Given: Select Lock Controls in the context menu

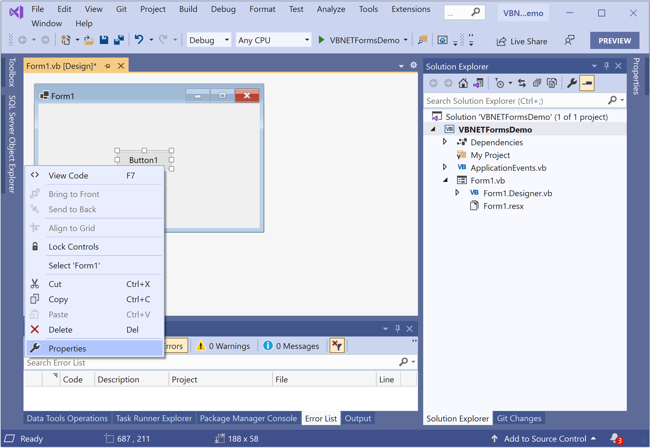Looking at the screenshot, I should tap(74, 247).
